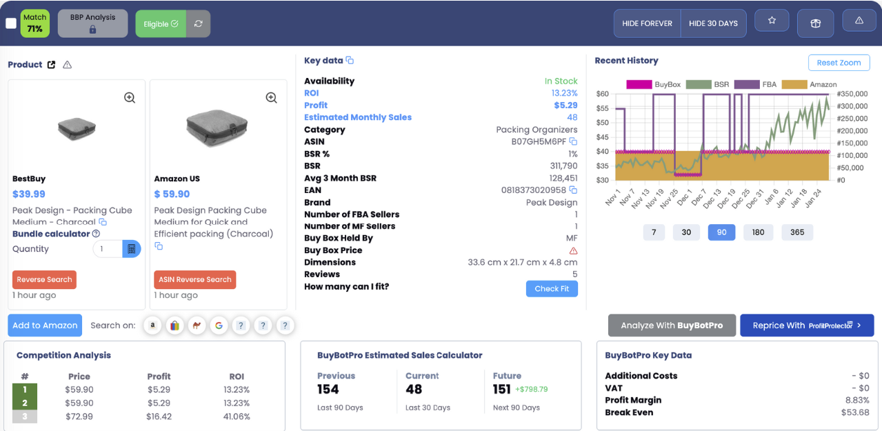Screen dimensions: 882x431
Task: Toggle the Amazon series in chart legend
Action: (810, 84)
